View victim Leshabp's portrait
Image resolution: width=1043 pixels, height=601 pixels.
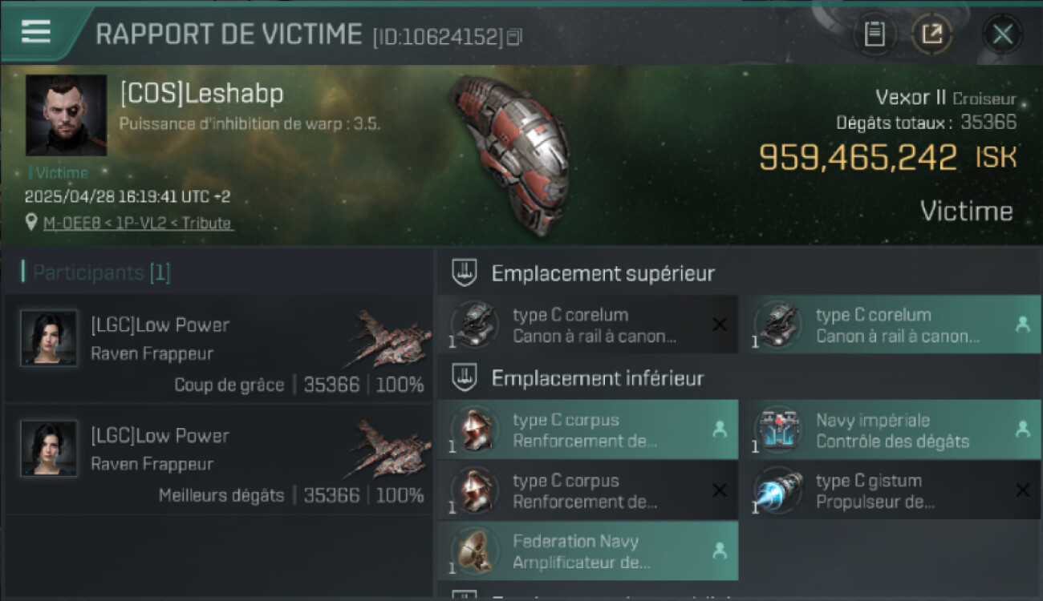(x=66, y=115)
